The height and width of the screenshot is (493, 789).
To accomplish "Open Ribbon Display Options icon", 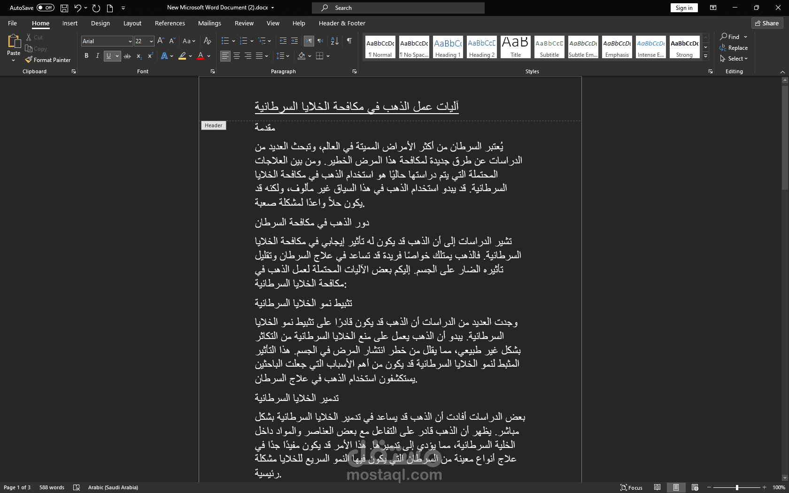I will 713,8.
